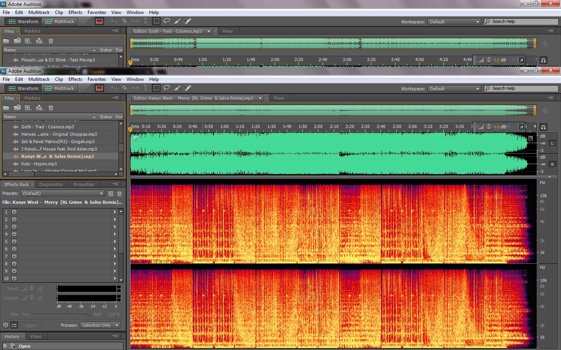
Task: Select the Razor tool in front toolbar
Action: 125,88
